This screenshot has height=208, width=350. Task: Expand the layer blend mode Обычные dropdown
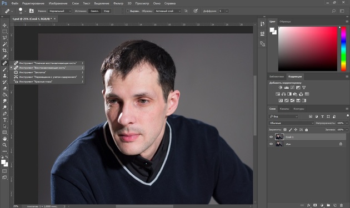tap(291, 123)
